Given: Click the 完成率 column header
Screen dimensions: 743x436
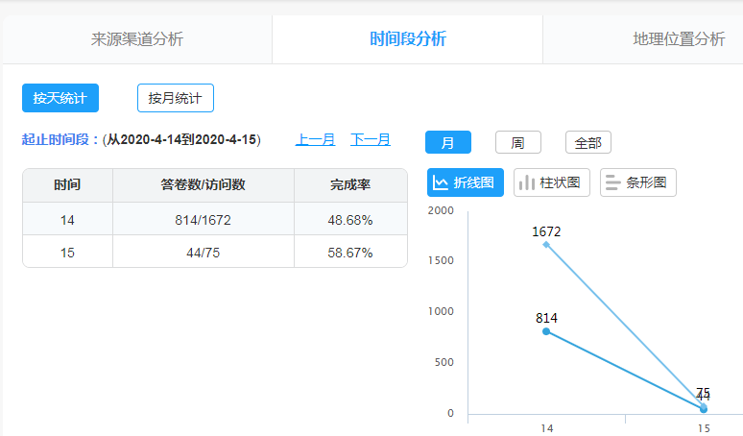Looking at the screenshot, I should 350,185.
